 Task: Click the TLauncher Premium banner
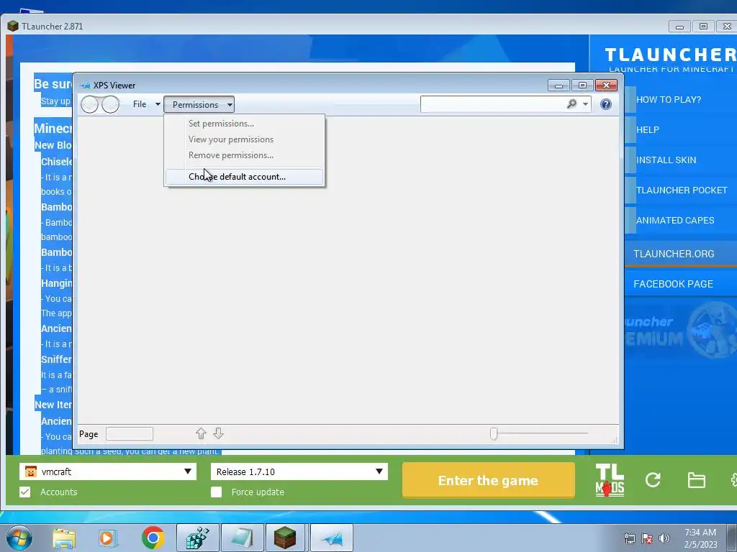click(x=681, y=331)
